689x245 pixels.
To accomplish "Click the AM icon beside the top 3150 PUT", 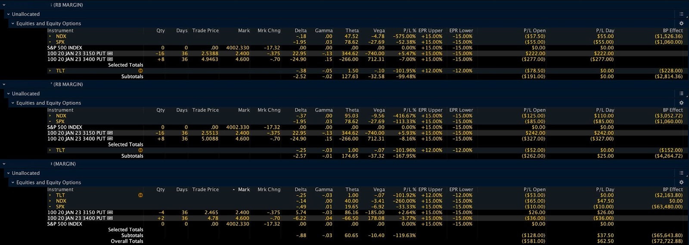I will (x=110, y=54).
